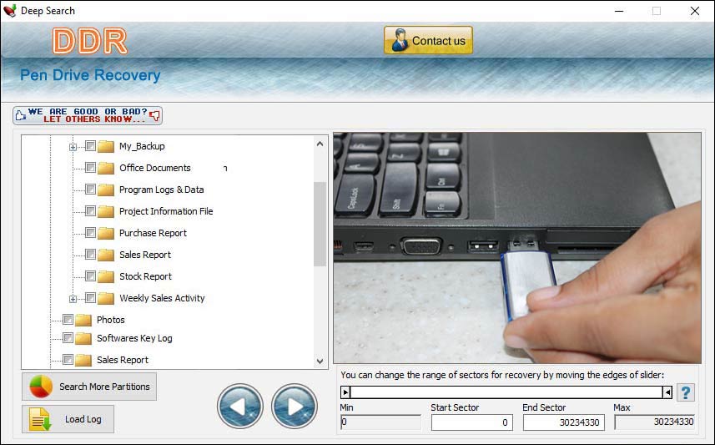Image resolution: width=715 pixels, height=445 pixels.
Task: Click the pie chart icon on Search More Partitions
Action: (41, 387)
